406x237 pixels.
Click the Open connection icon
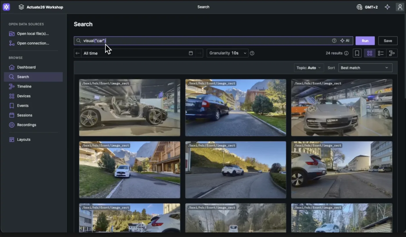(12, 43)
